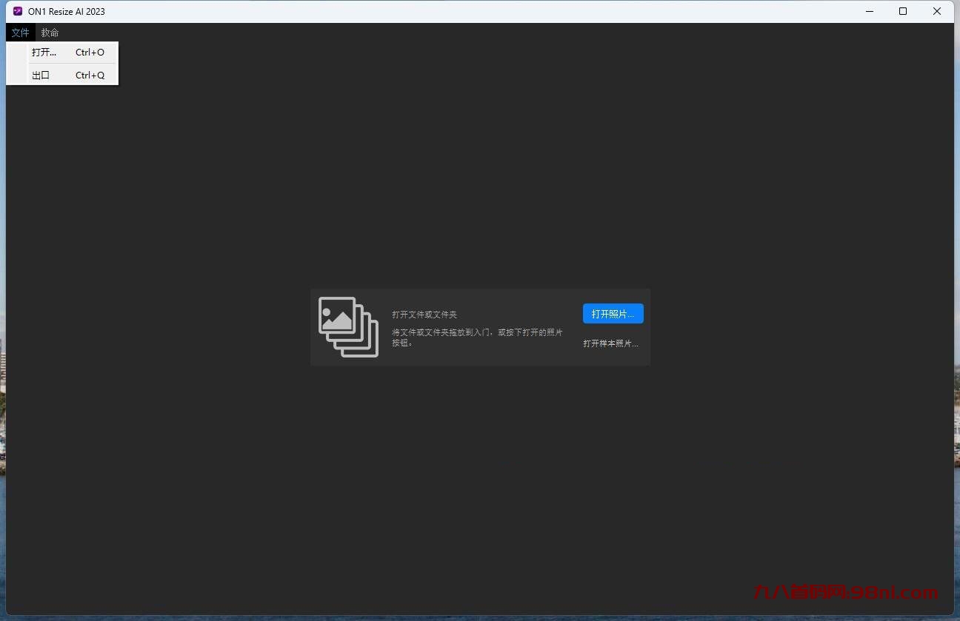Select 打开... from the open menu
This screenshot has width=960, height=621.
pyautogui.click(x=44, y=52)
